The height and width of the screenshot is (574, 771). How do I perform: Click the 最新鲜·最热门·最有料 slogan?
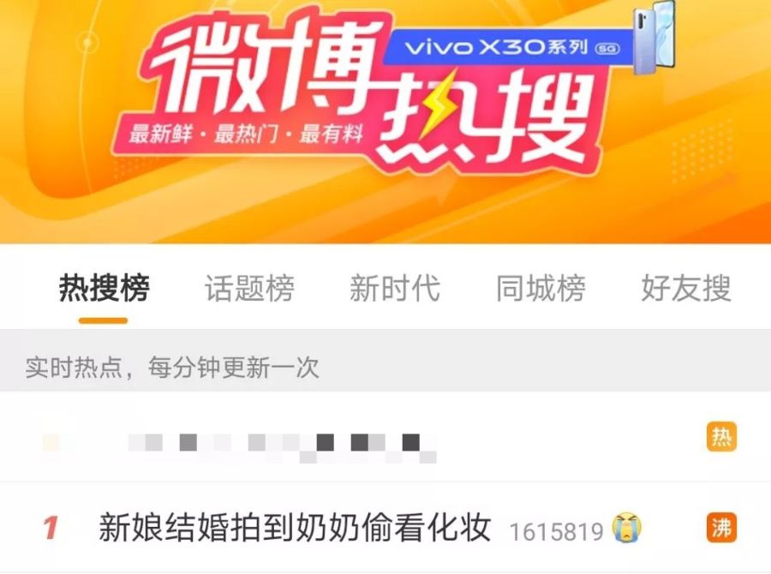coord(246,134)
